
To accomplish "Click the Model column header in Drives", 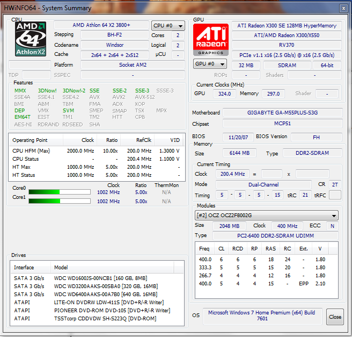I will (x=112, y=267).
